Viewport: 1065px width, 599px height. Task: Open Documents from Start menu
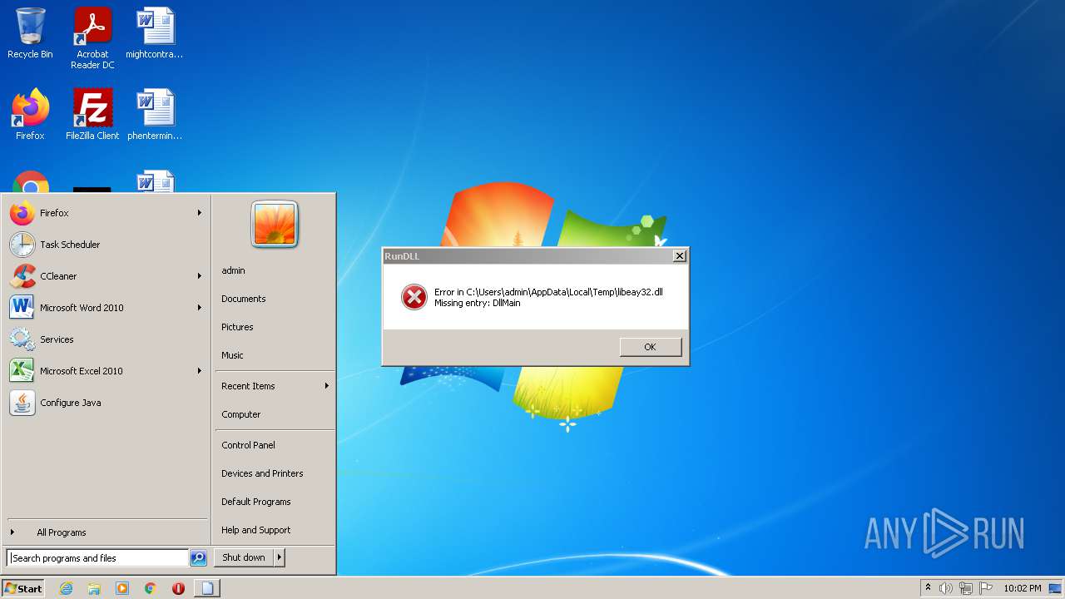[x=244, y=299]
